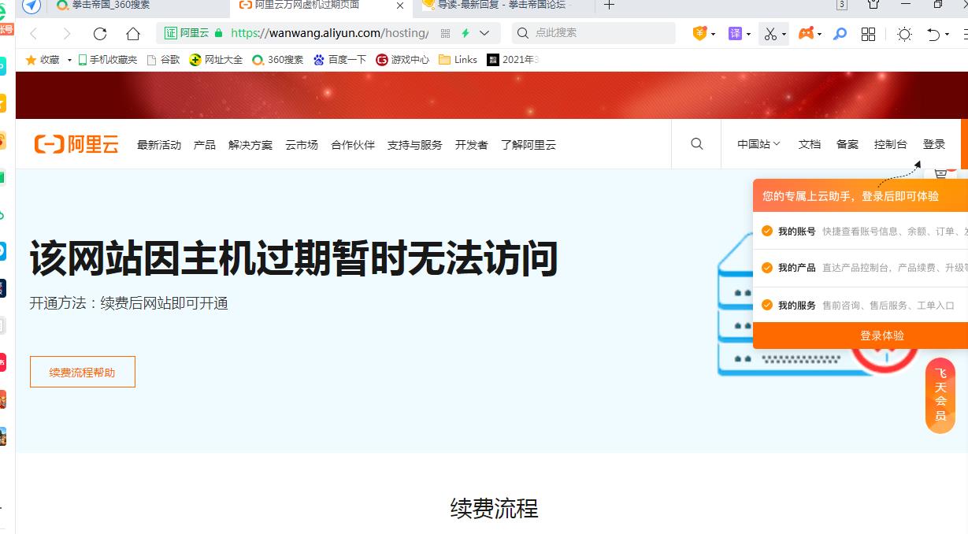Image resolution: width=968 pixels, height=534 pixels.
Task: Open the 解决方案 menu
Action: click(x=250, y=145)
